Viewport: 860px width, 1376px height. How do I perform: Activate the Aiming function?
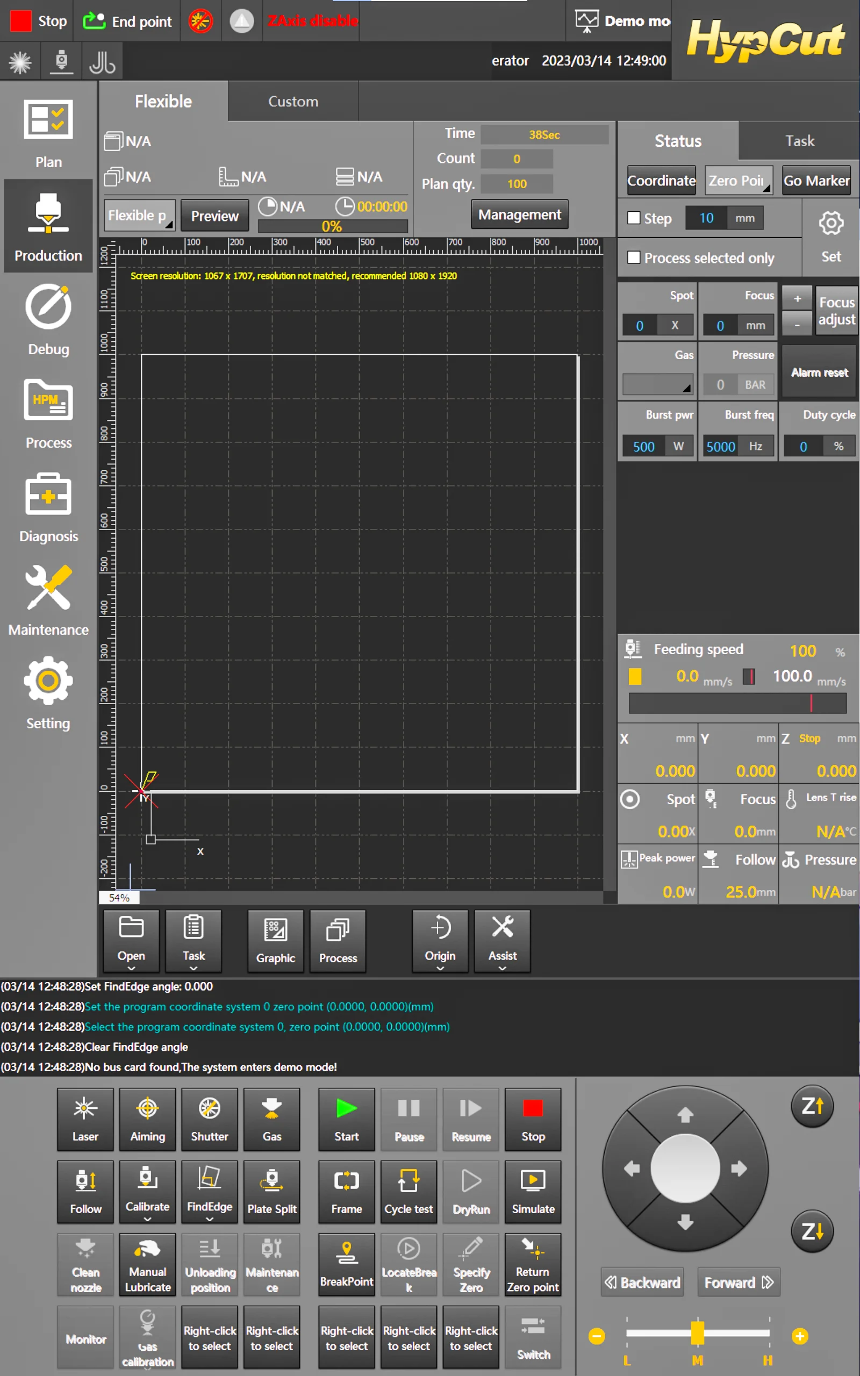tap(147, 1119)
